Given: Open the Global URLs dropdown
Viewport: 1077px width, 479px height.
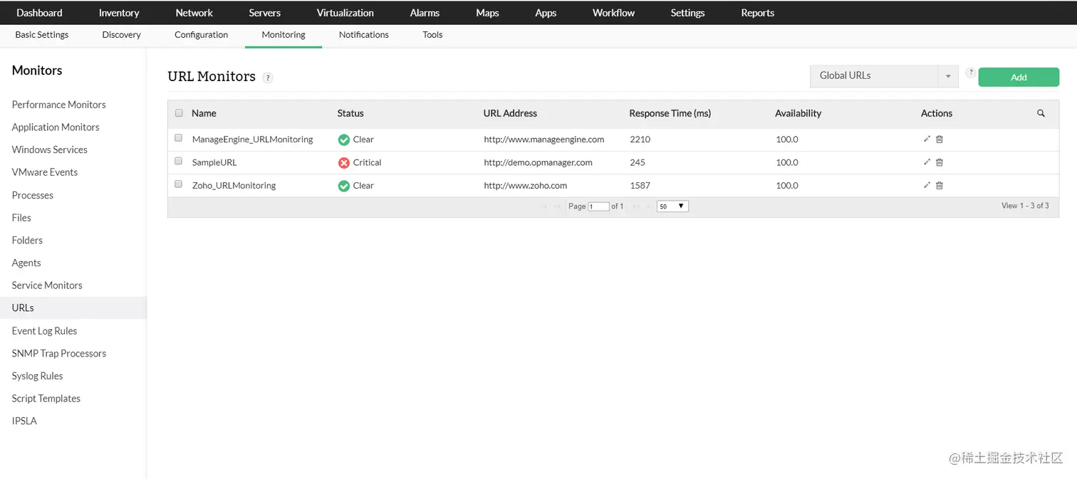Looking at the screenshot, I should click(947, 76).
